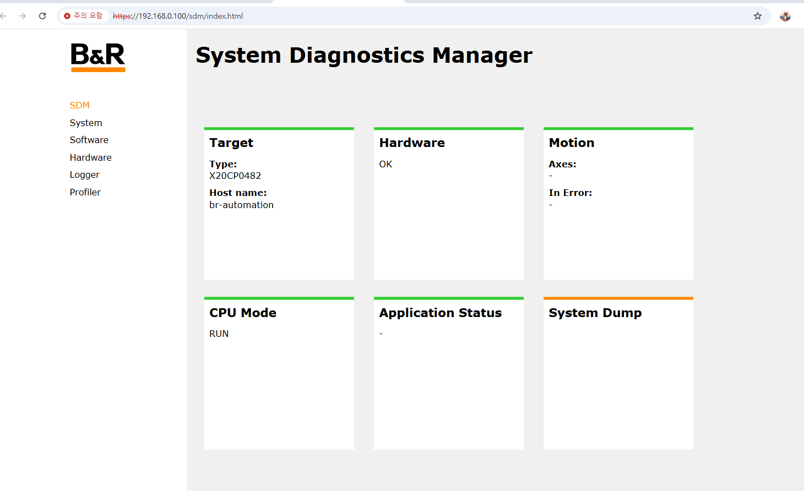The width and height of the screenshot is (804, 491).
Task: Open the System Dump card
Action: click(618, 373)
